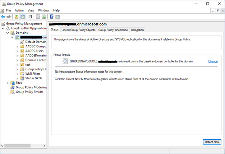This screenshot has height=154, width=225.
Task: Switch to Group Policy Inheritance tab
Action: pyautogui.click(x=113, y=30)
